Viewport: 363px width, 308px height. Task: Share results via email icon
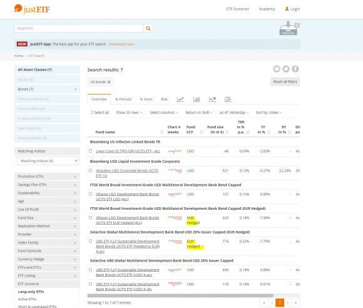(277, 69)
